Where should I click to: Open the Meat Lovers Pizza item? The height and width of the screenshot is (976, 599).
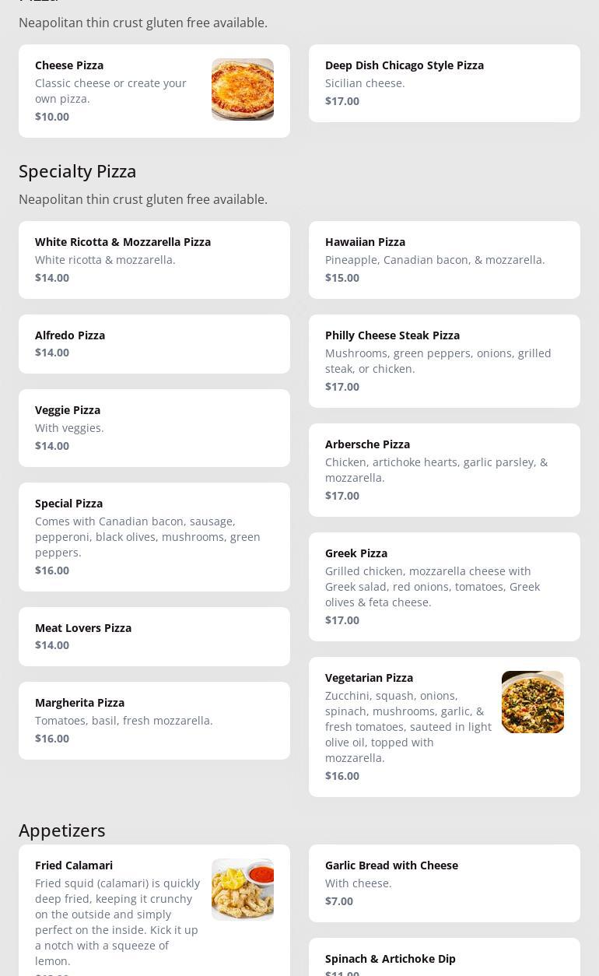[x=154, y=636]
